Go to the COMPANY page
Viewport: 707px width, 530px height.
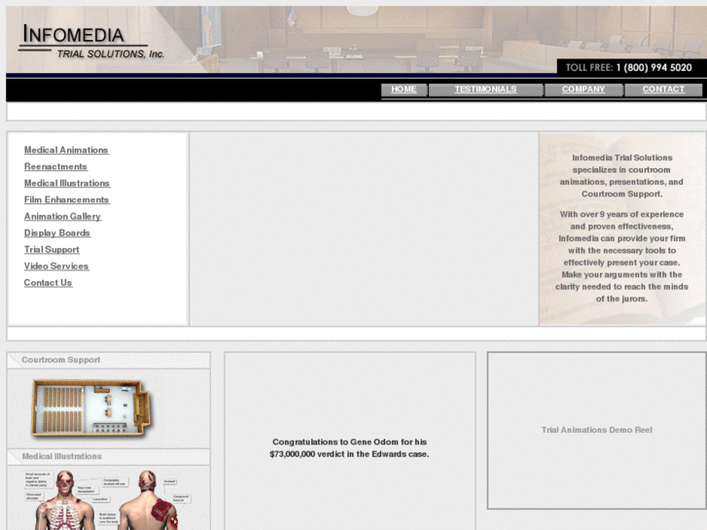click(x=583, y=89)
